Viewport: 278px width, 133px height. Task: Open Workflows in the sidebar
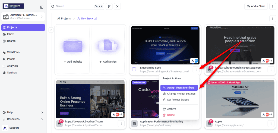[x=23, y=52]
